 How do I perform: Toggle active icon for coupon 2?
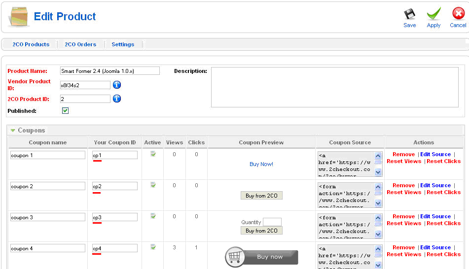click(x=153, y=185)
